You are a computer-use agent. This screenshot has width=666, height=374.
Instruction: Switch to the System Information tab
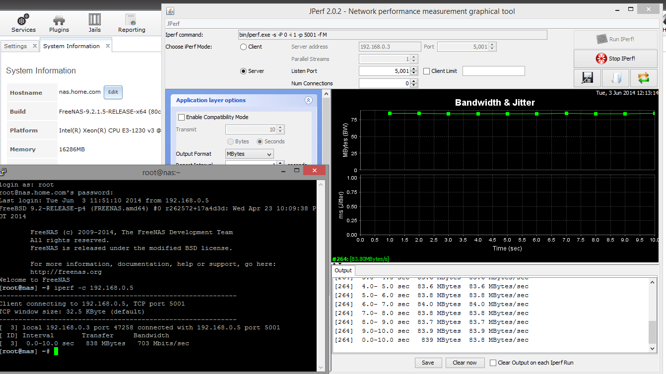[71, 46]
